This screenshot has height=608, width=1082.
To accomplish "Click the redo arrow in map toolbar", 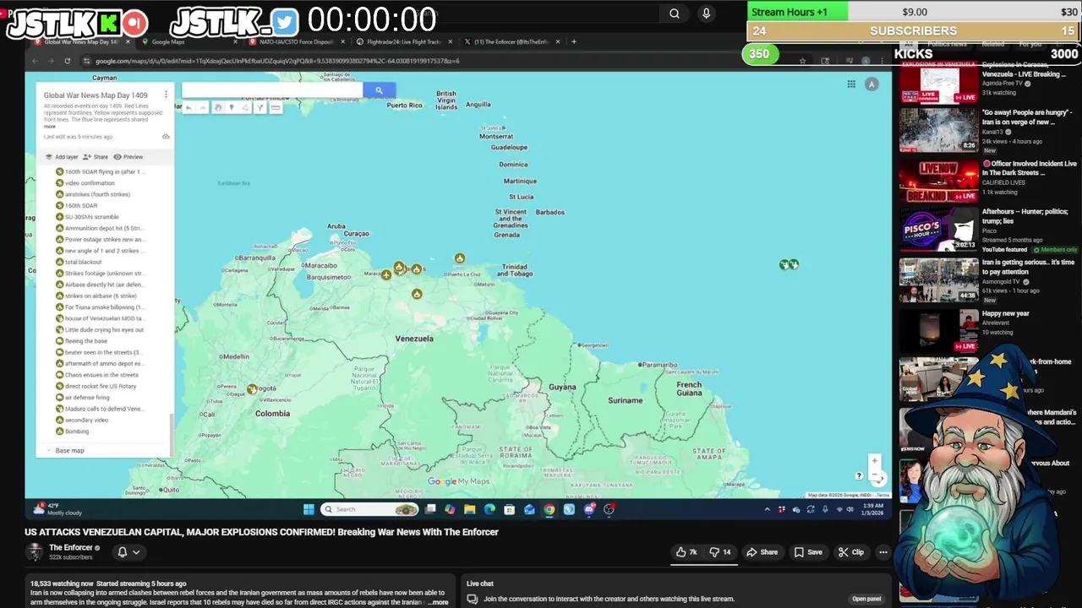I will [x=202, y=107].
